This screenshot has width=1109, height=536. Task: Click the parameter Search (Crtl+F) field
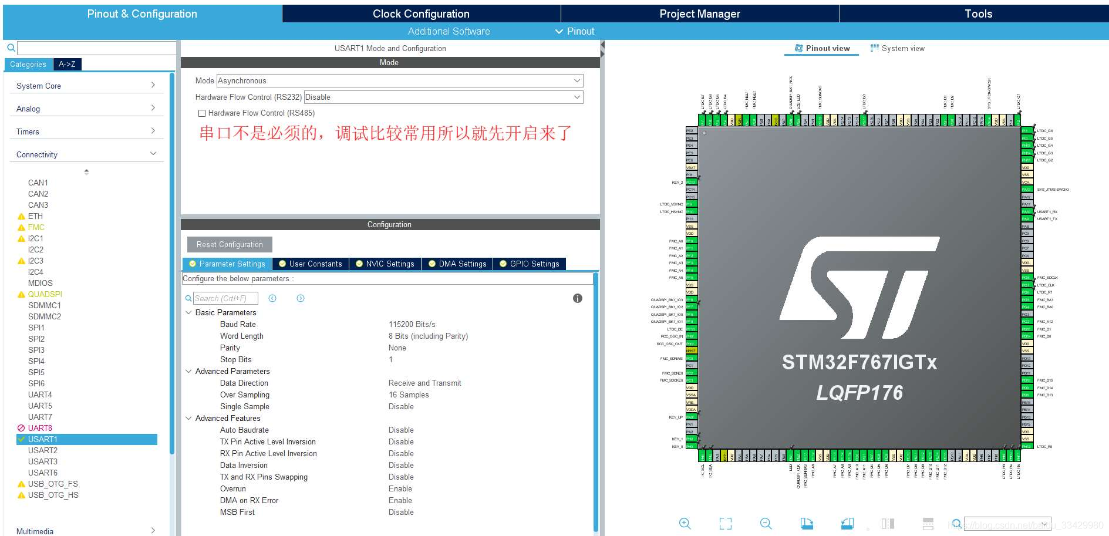click(225, 299)
